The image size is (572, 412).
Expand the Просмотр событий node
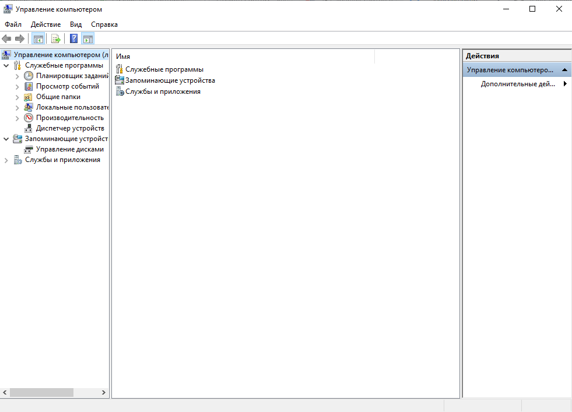17,87
